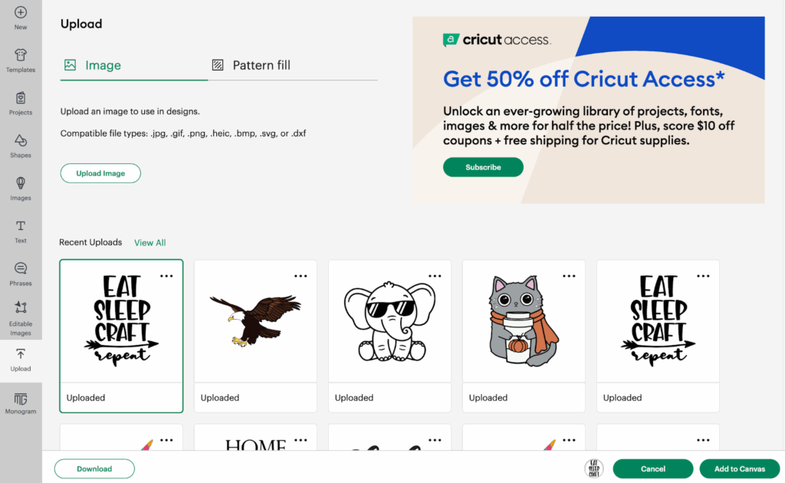This screenshot has width=785, height=483.
Task: Select the sunglasses elephant thumbnail
Action: point(389,322)
